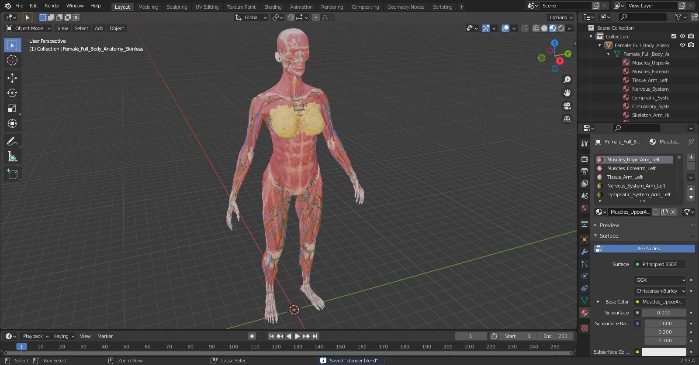The height and width of the screenshot is (365, 699).
Task: Select the Rotate tool
Action: pos(12,93)
